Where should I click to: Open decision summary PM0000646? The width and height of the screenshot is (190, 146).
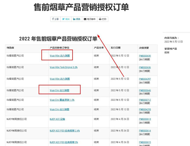[145, 90]
